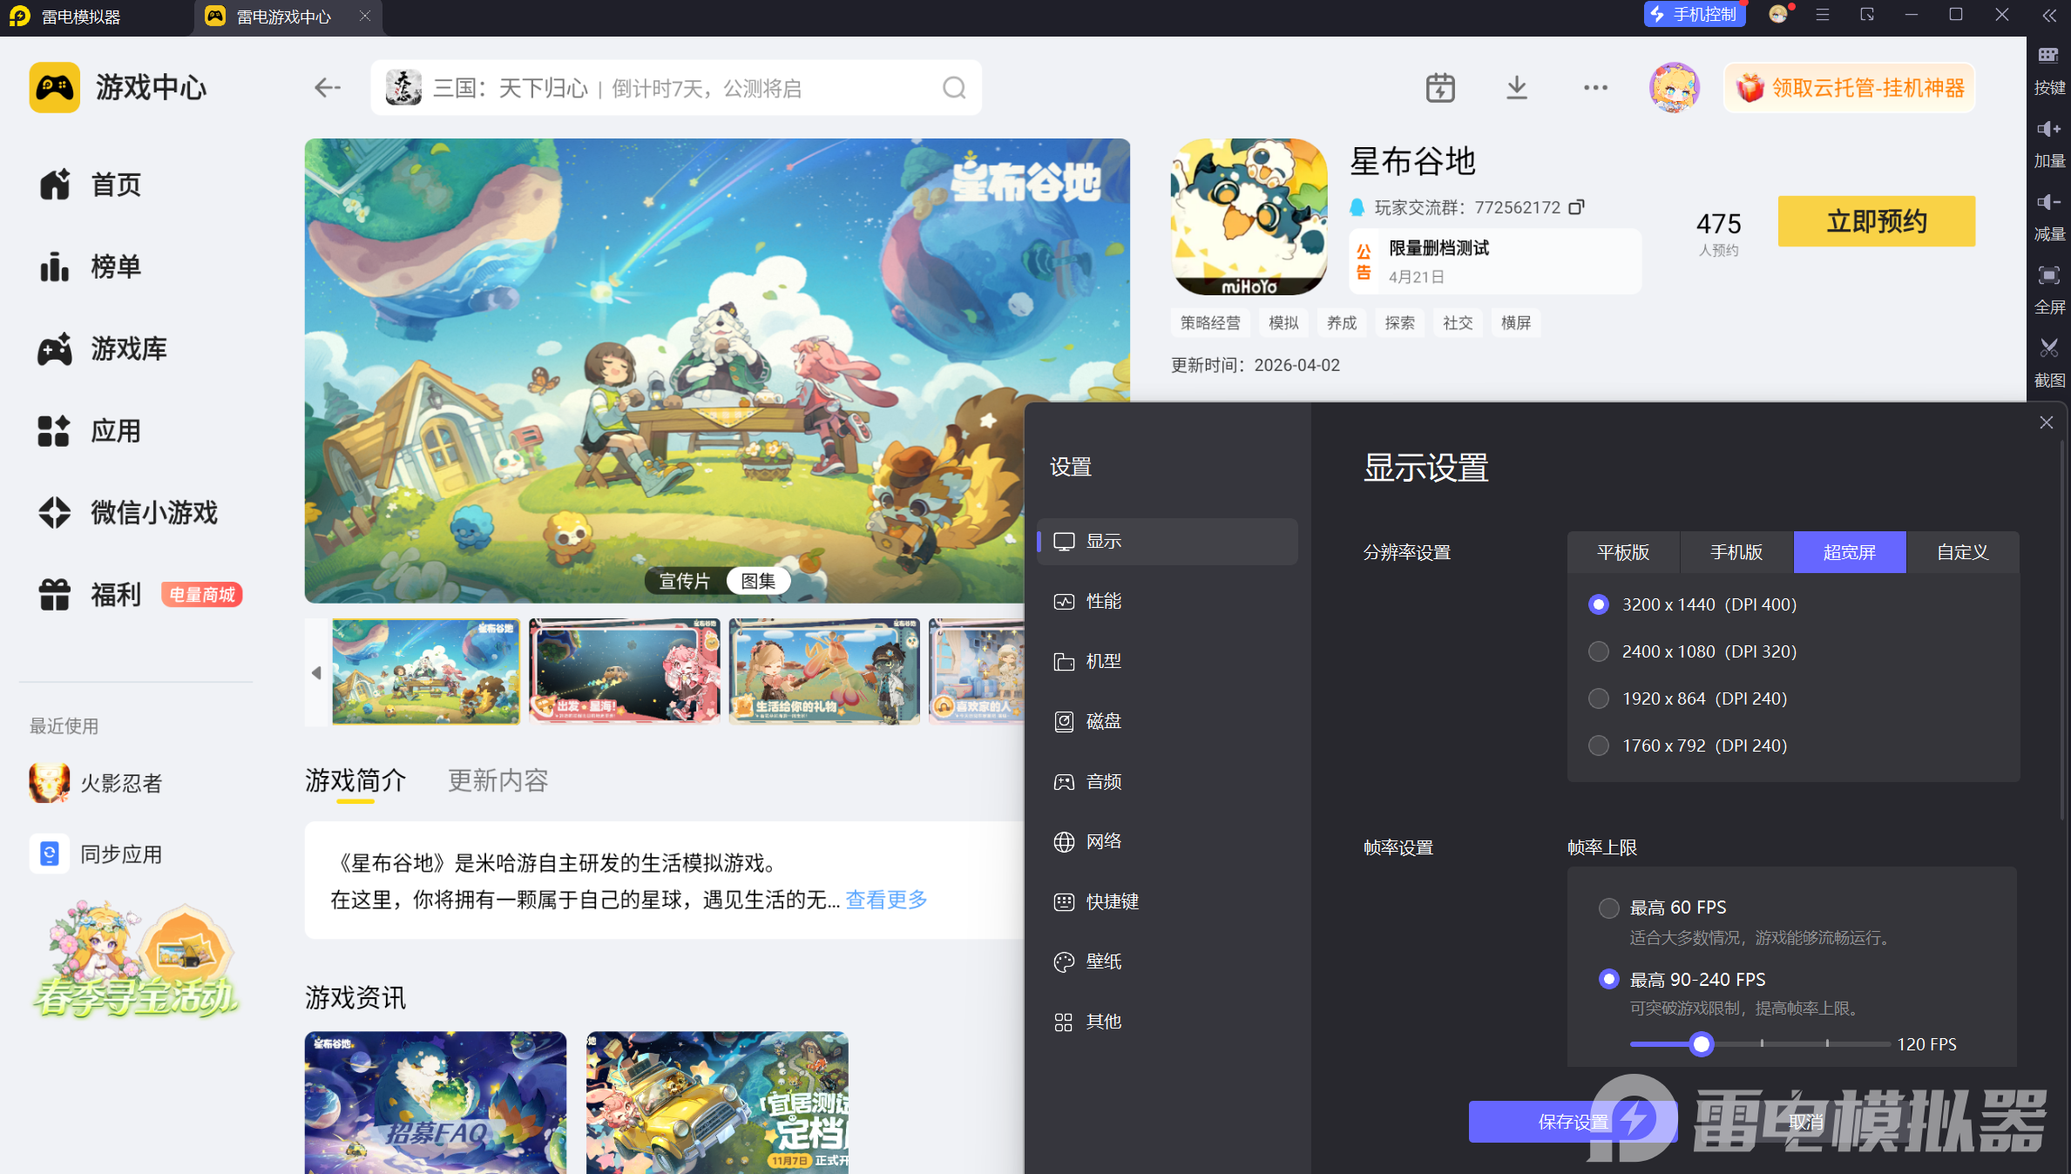
Task: Click the download manager icon
Action: pos(1517,88)
